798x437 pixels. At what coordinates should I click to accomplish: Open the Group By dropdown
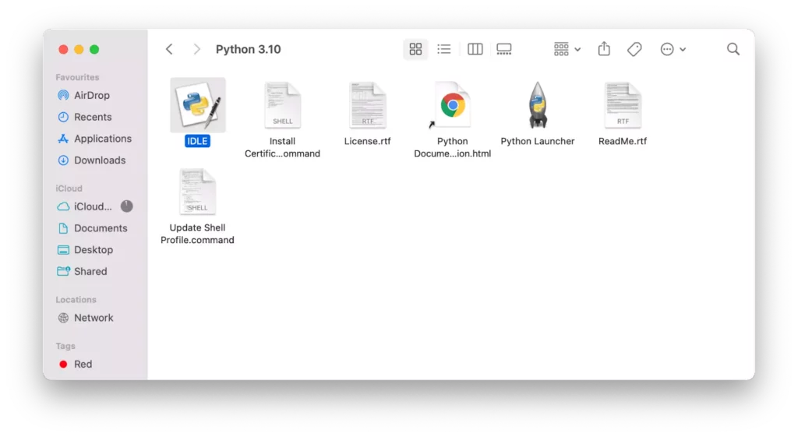(567, 49)
